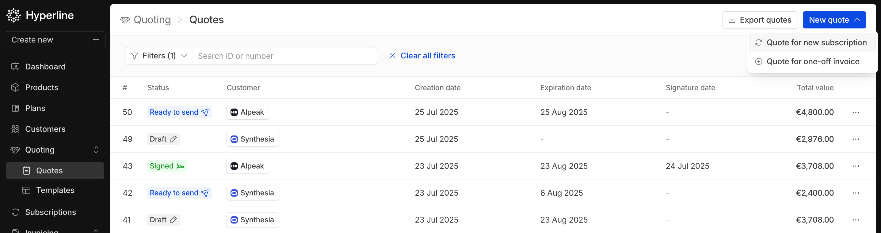Open the more options menu for quote 41
Screen dimensions: 881x233
[x=856, y=220]
